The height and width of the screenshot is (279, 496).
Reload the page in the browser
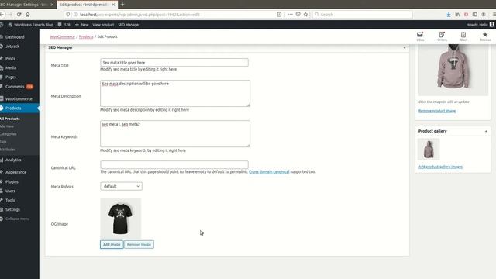(19, 15)
